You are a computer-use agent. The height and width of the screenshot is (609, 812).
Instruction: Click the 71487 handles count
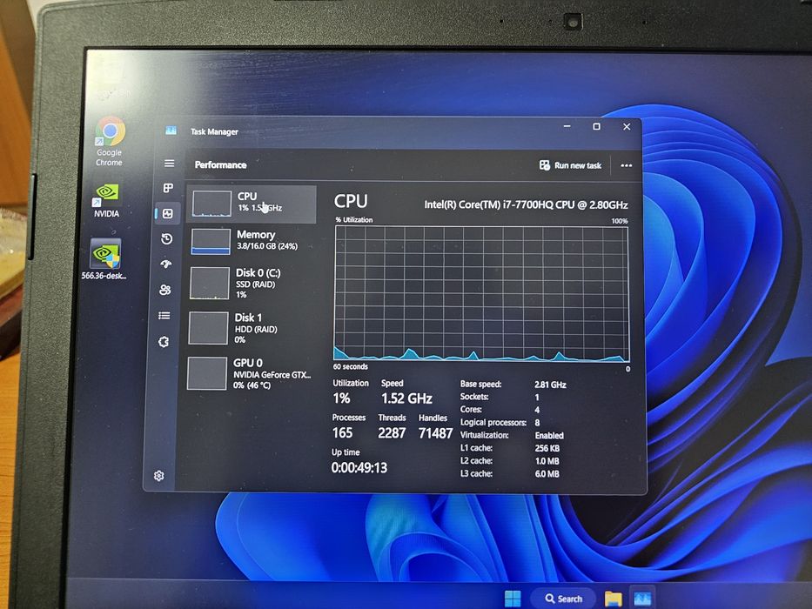pyautogui.click(x=435, y=433)
